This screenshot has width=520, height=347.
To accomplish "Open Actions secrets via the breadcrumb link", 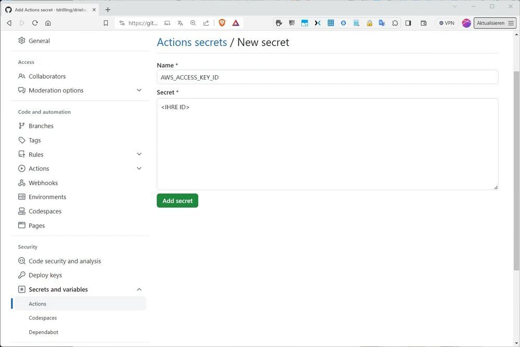I will pyautogui.click(x=191, y=42).
